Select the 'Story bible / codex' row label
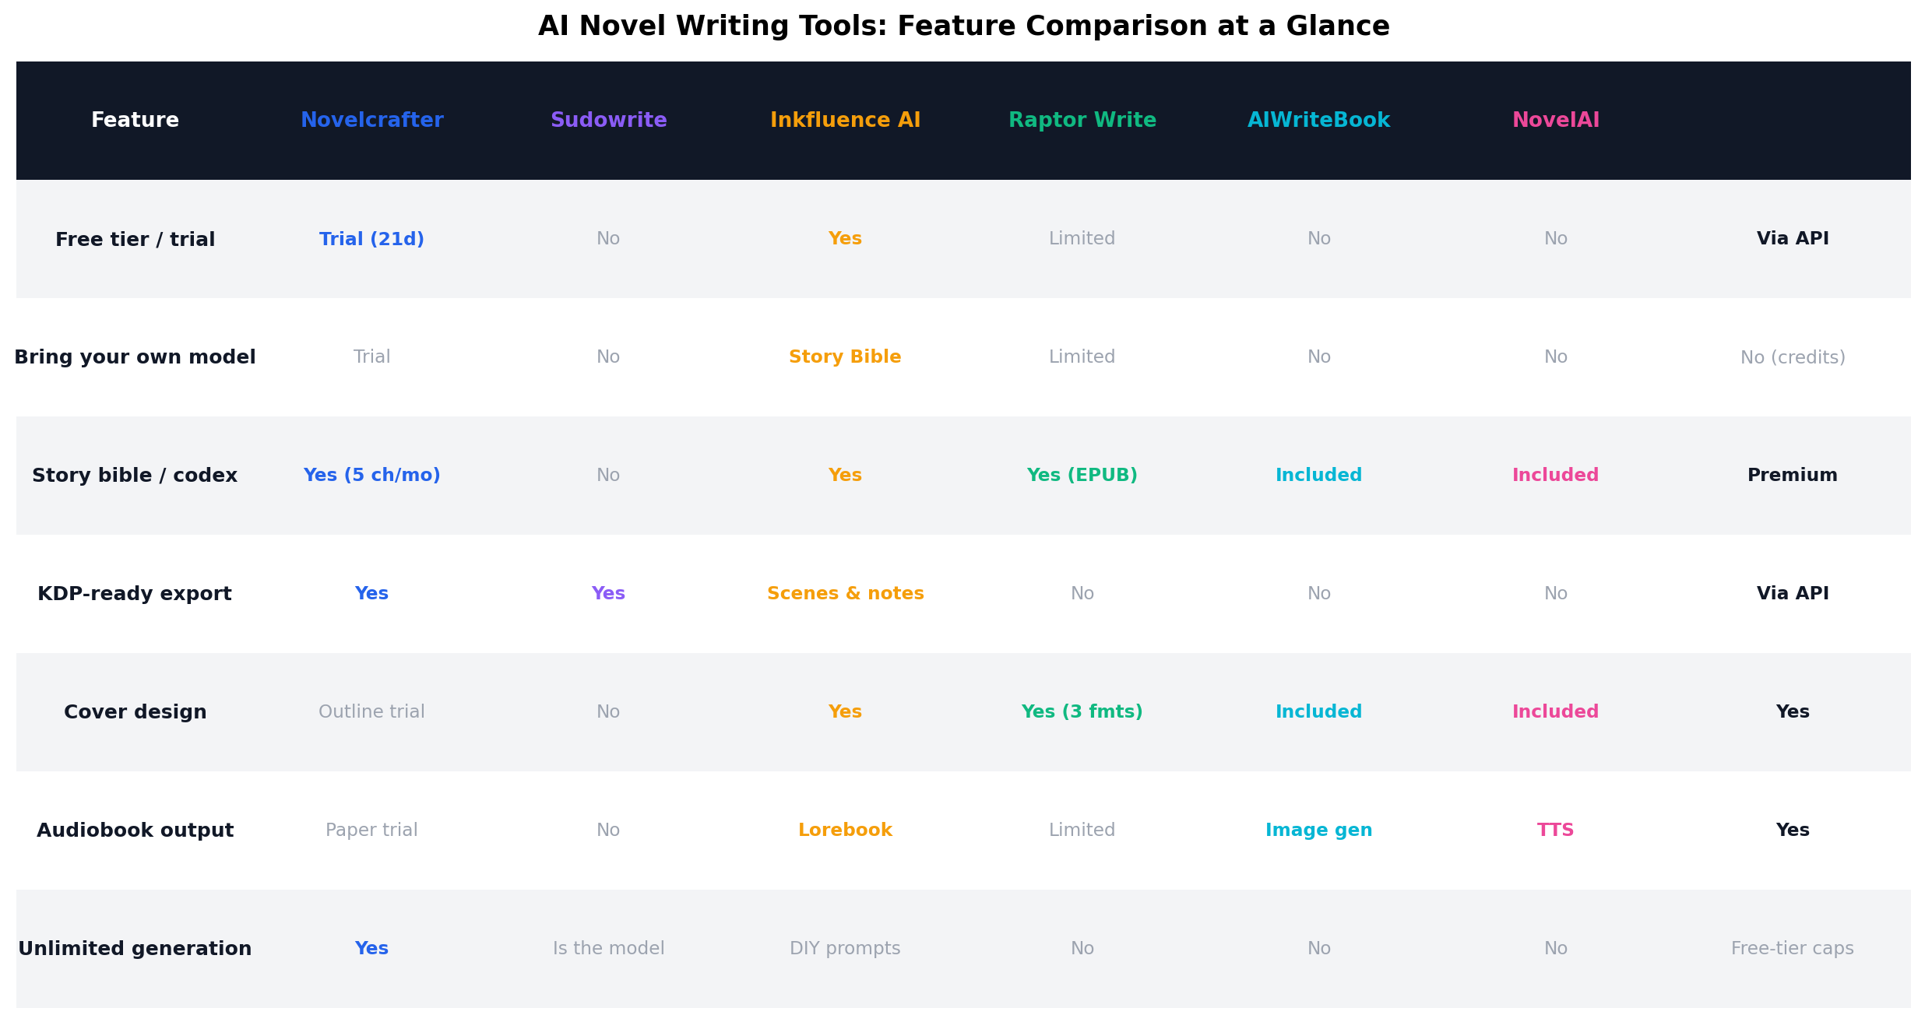The image size is (1925, 1022). [x=135, y=476]
